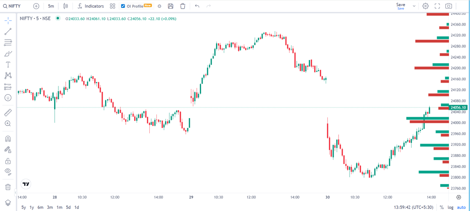
Task: Select the trend line tool
Action: 8,31
